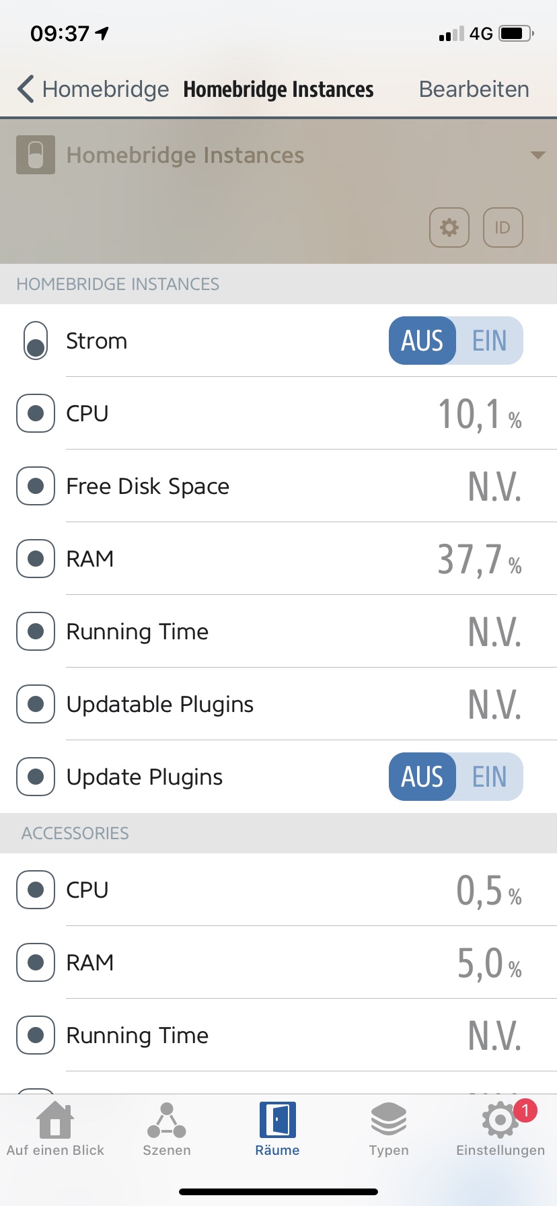Viewport: 557px width, 1206px height.
Task: Select EIN on the Strom switch
Action: point(489,341)
